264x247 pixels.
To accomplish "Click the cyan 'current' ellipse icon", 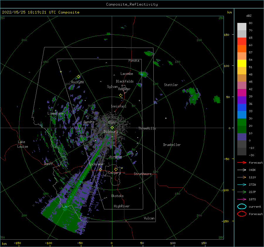I will click(242, 206).
